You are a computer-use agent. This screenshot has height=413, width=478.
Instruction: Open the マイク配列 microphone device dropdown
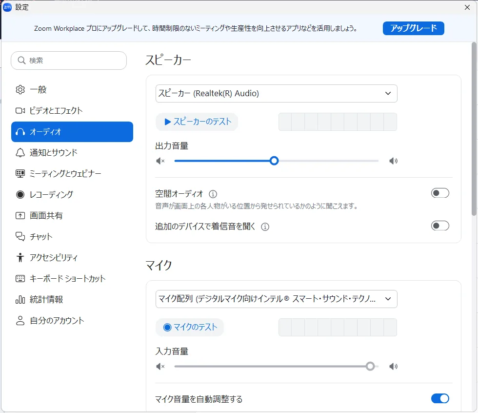pyautogui.click(x=276, y=299)
